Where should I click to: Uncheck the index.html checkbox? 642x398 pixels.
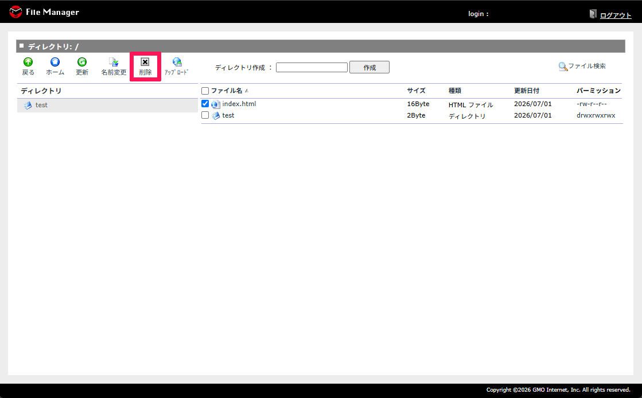click(205, 104)
